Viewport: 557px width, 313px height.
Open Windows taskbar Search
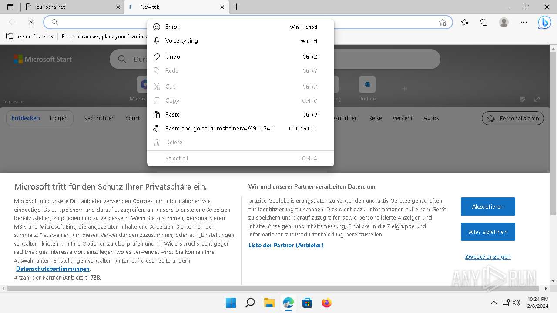click(250, 303)
